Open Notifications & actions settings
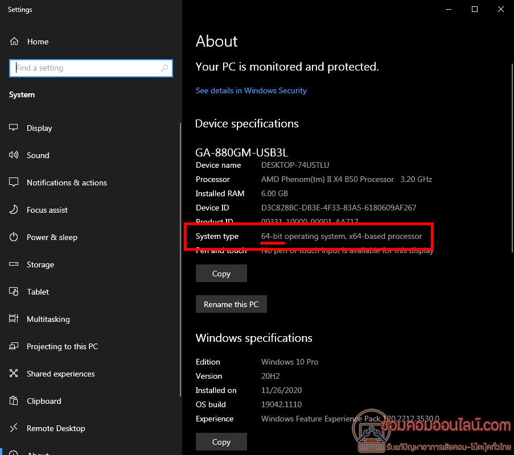Screen dimensions: 514x455 [67, 183]
